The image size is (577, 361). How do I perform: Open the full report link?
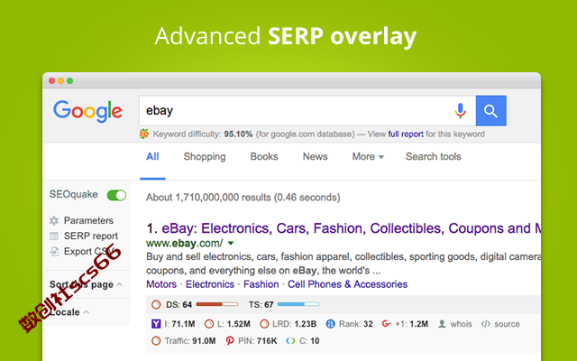coord(406,134)
